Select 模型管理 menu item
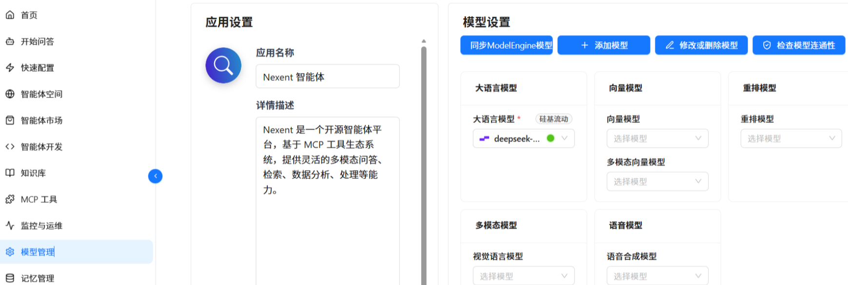Image resolution: width=848 pixels, height=285 pixels. [x=77, y=252]
